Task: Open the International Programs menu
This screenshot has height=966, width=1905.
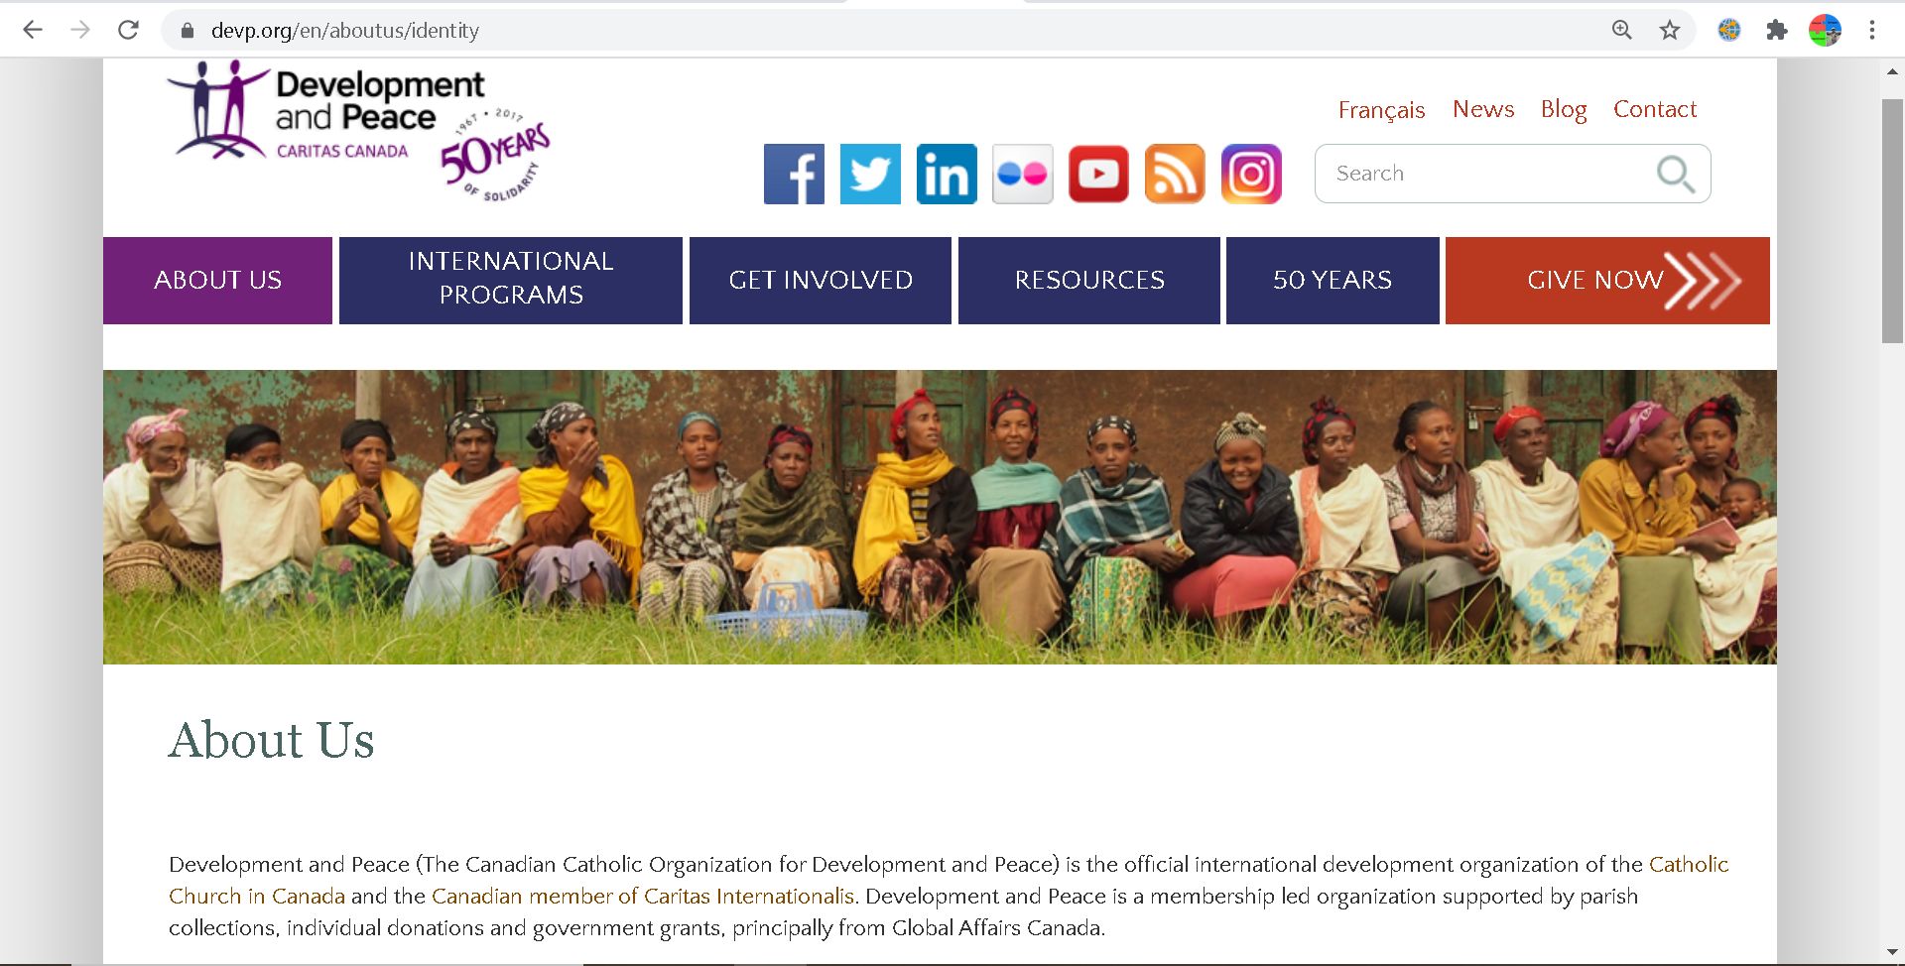Action: coord(511,280)
